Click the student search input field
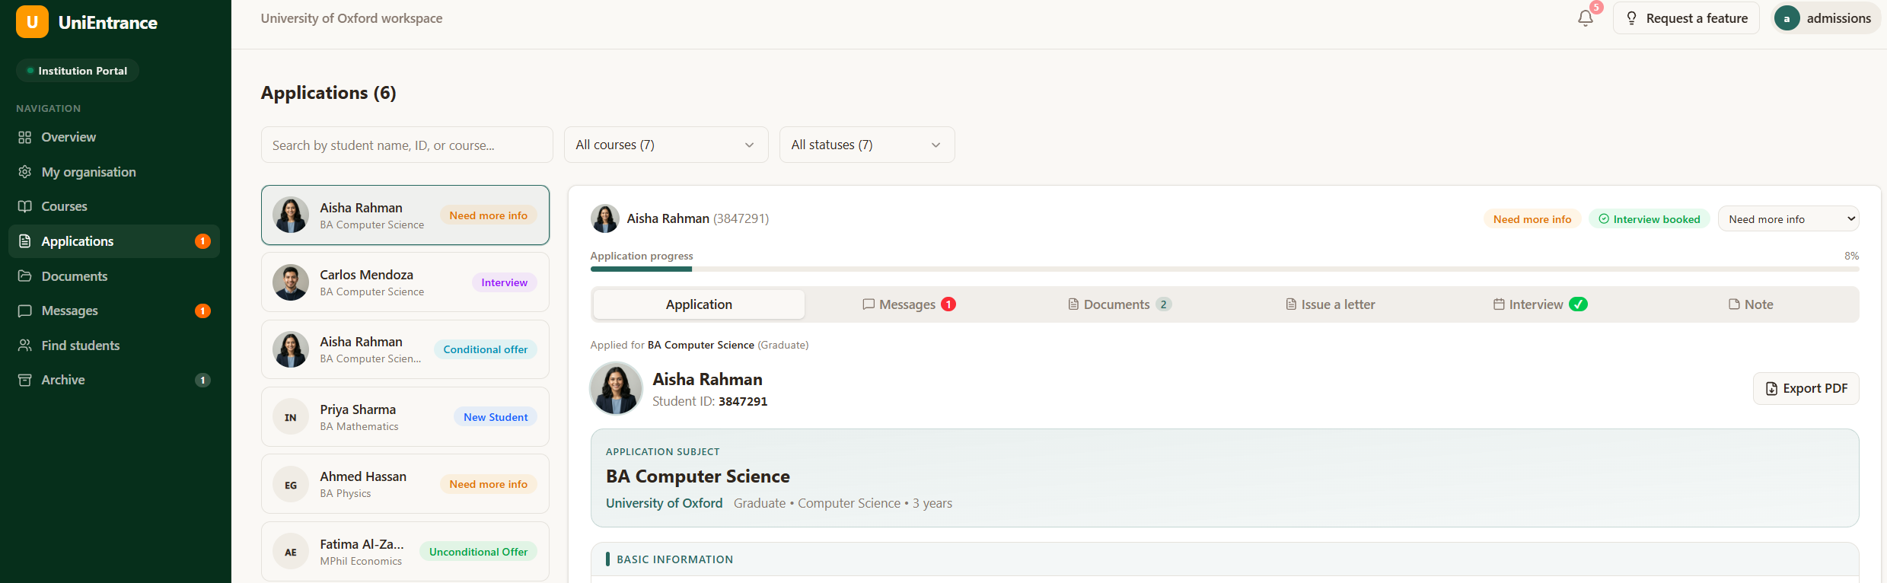 click(407, 145)
